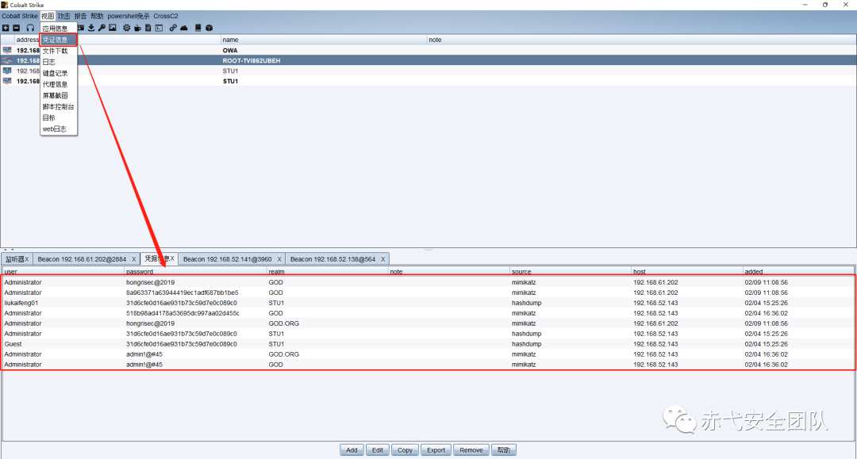This screenshot has width=857, height=459.
Task: Click computer icon of the ROOT-TVI862UBEH row
Action: [x=7, y=60]
